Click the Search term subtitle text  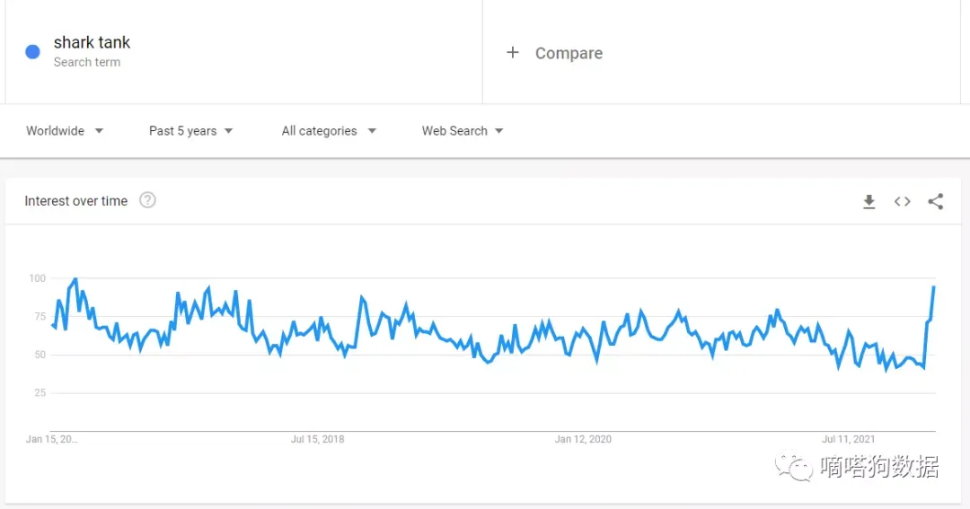point(87,62)
